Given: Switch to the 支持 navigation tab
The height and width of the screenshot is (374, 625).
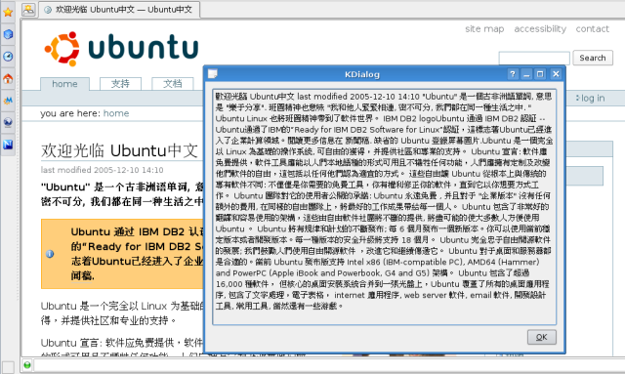Looking at the screenshot, I should coord(120,84).
